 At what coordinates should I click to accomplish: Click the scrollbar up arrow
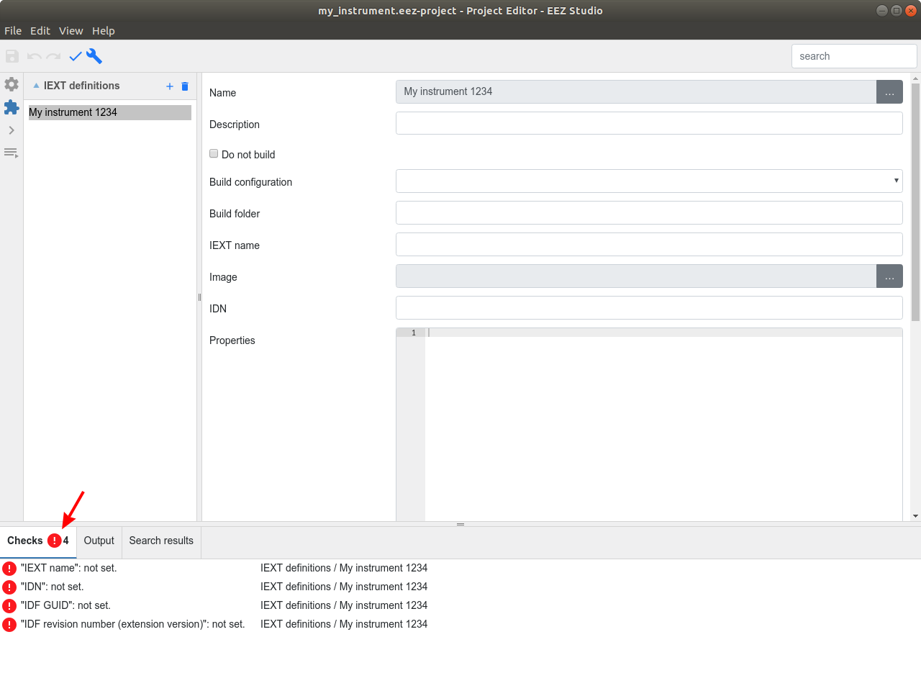(x=915, y=78)
